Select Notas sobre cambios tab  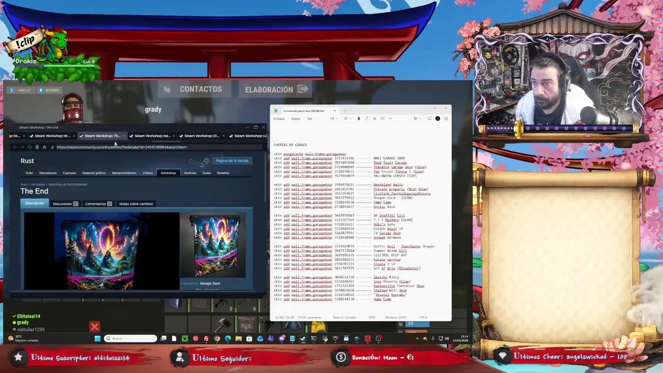[x=136, y=204]
